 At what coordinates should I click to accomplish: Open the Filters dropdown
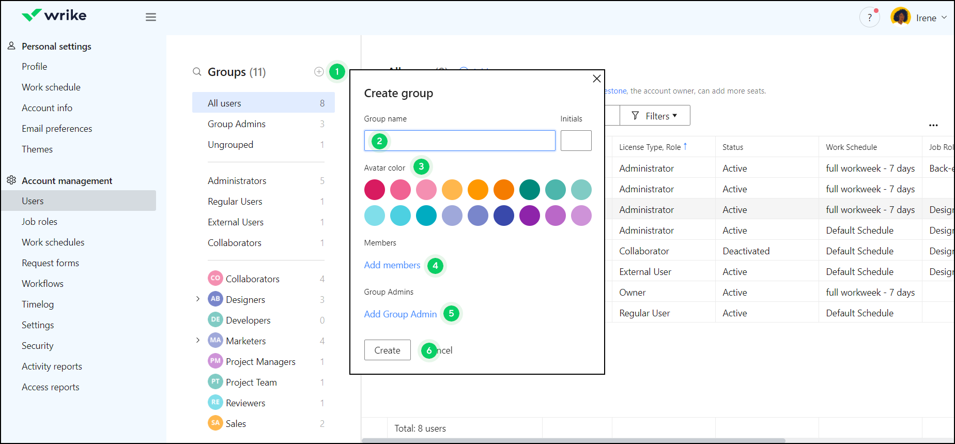pos(654,116)
